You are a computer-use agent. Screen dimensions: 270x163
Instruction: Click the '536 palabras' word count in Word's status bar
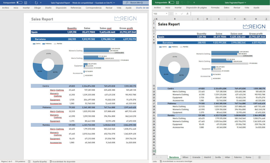click(20, 161)
